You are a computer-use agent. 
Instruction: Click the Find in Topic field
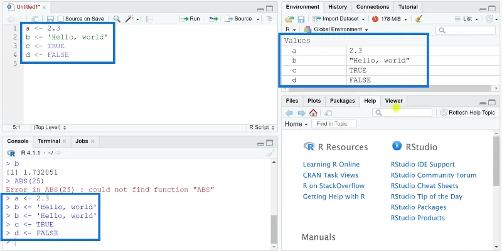coord(334,124)
